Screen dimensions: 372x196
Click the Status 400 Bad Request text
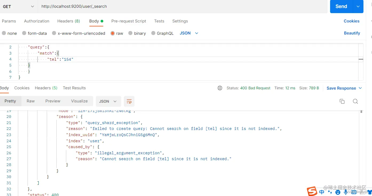[248, 88]
